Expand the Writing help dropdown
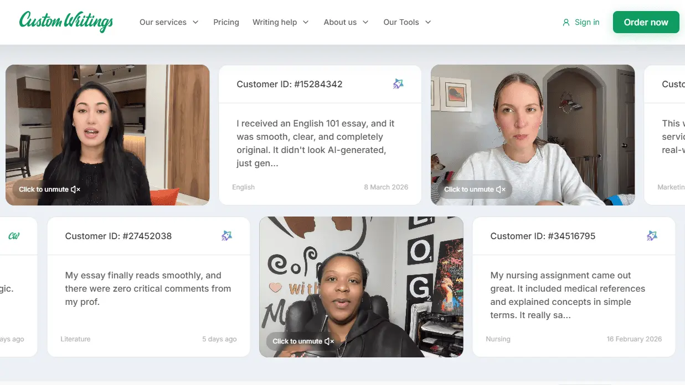This screenshot has height=385, width=685. (x=281, y=22)
